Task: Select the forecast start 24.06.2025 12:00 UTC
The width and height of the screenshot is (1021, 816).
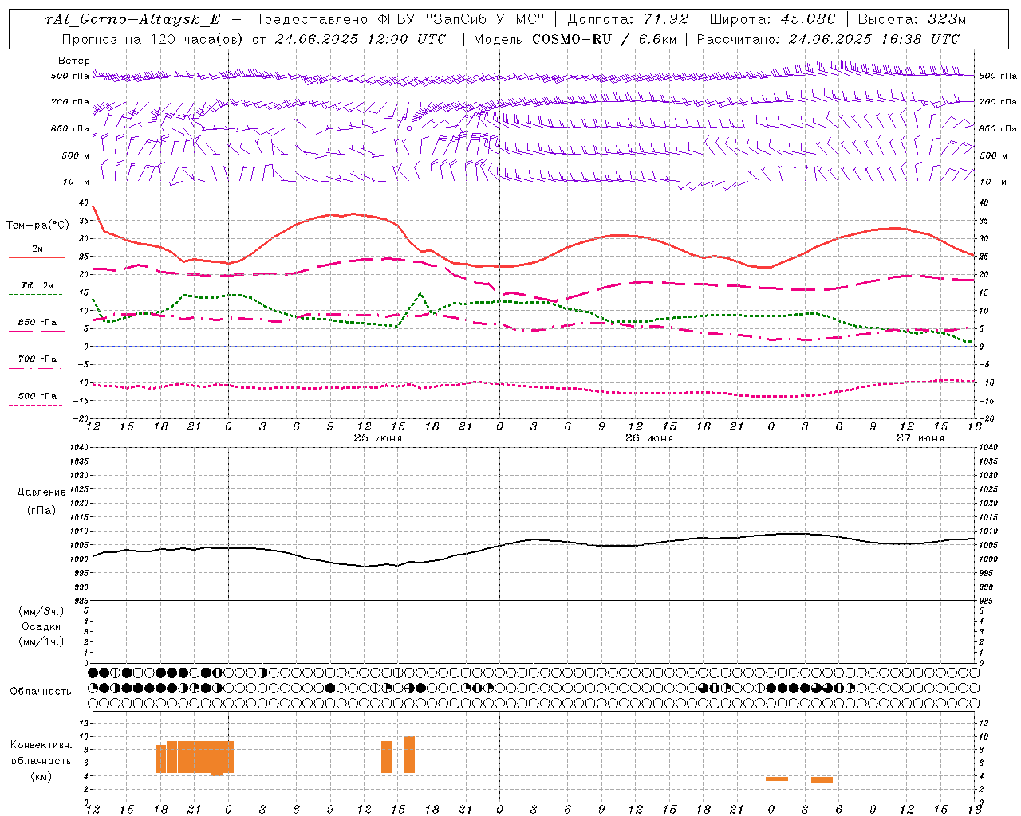Action: [x=361, y=39]
